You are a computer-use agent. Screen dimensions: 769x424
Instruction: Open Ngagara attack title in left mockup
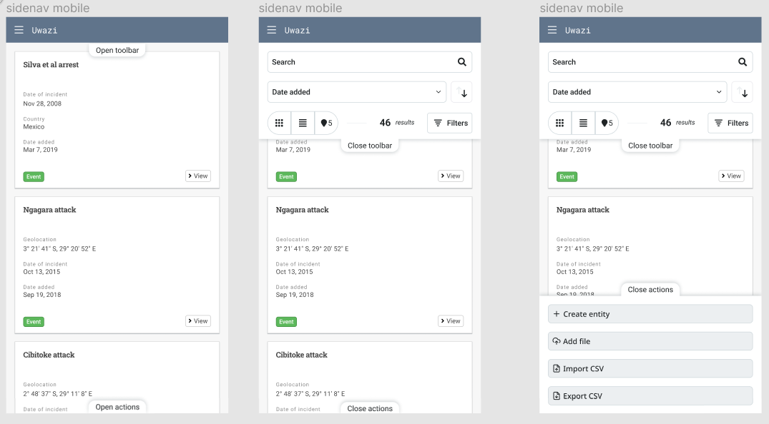[x=49, y=210]
